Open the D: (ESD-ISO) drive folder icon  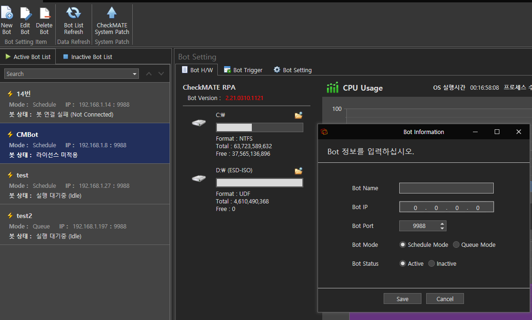(299, 171)
